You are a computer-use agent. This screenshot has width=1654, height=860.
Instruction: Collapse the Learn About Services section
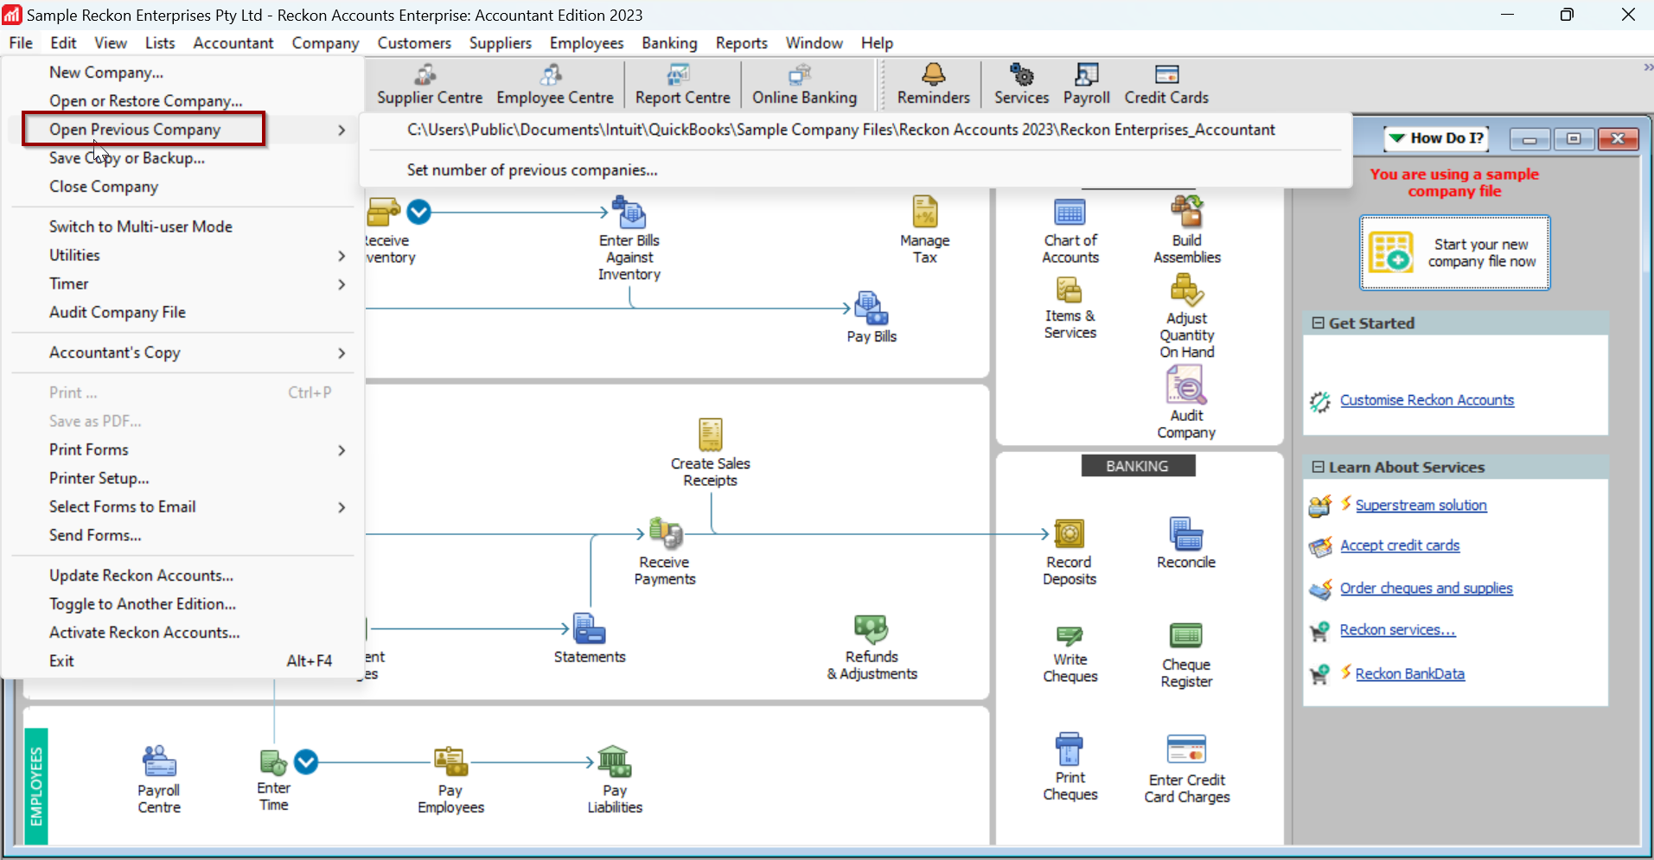[1318, 467]
